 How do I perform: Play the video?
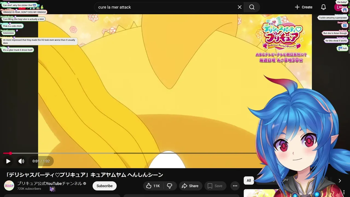[8, 161]
